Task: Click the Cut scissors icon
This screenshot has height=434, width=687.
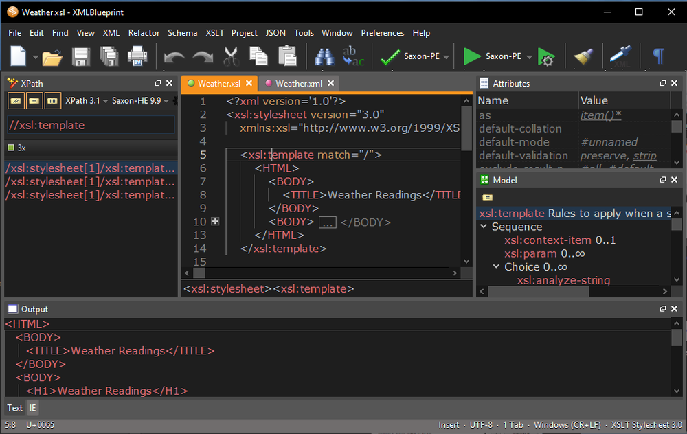Action: (230, 56)
